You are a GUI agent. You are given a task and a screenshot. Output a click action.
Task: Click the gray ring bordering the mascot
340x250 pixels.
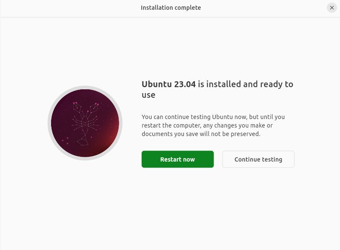tap(49, 123)
